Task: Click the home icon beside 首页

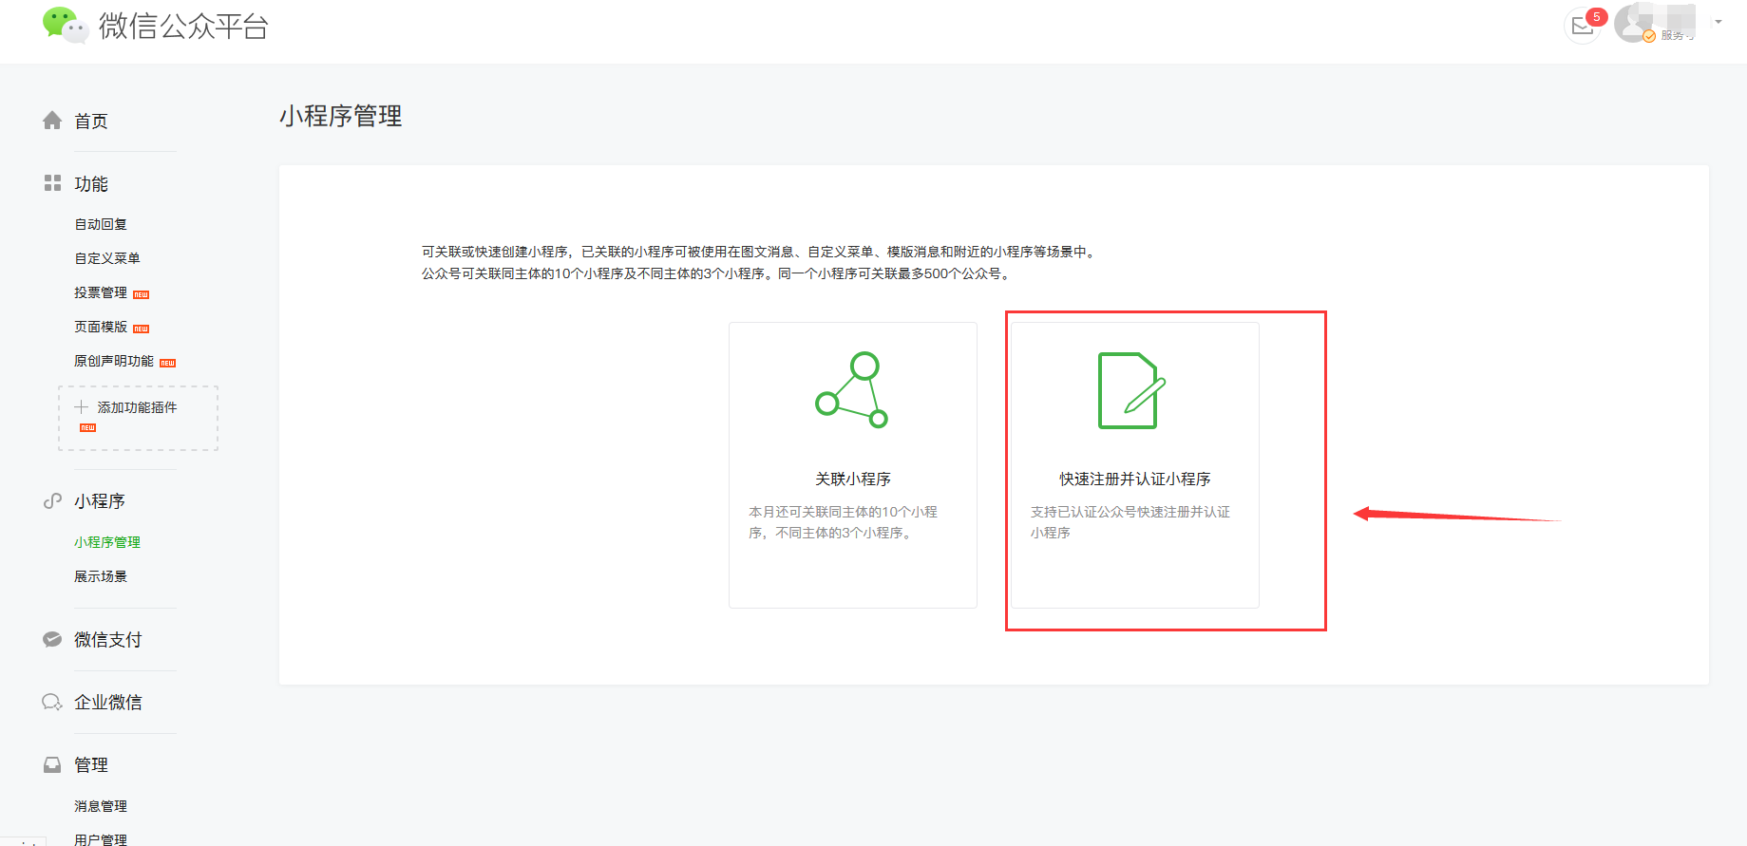Action: coord(52,121)
